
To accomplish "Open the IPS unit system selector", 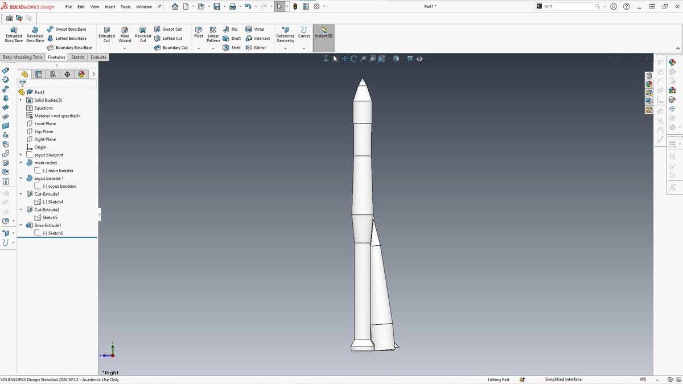I will point(643,379).
